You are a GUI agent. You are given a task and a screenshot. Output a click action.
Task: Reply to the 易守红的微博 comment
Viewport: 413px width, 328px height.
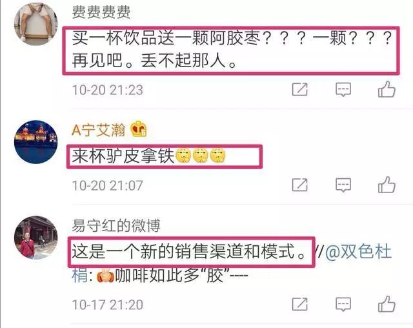pos(343,304)
